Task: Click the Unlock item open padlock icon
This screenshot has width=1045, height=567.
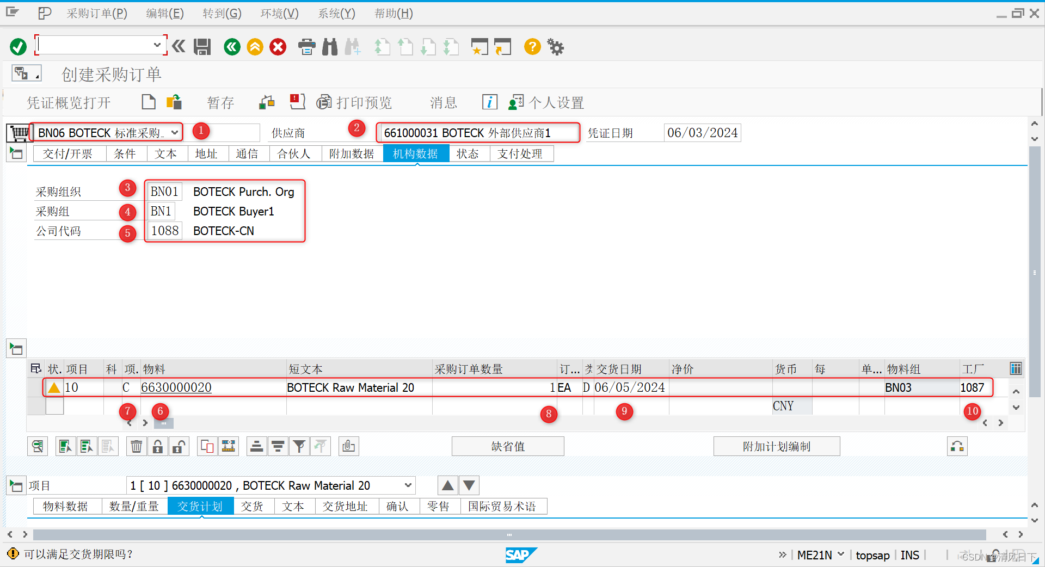Action: tap(179, 447)
